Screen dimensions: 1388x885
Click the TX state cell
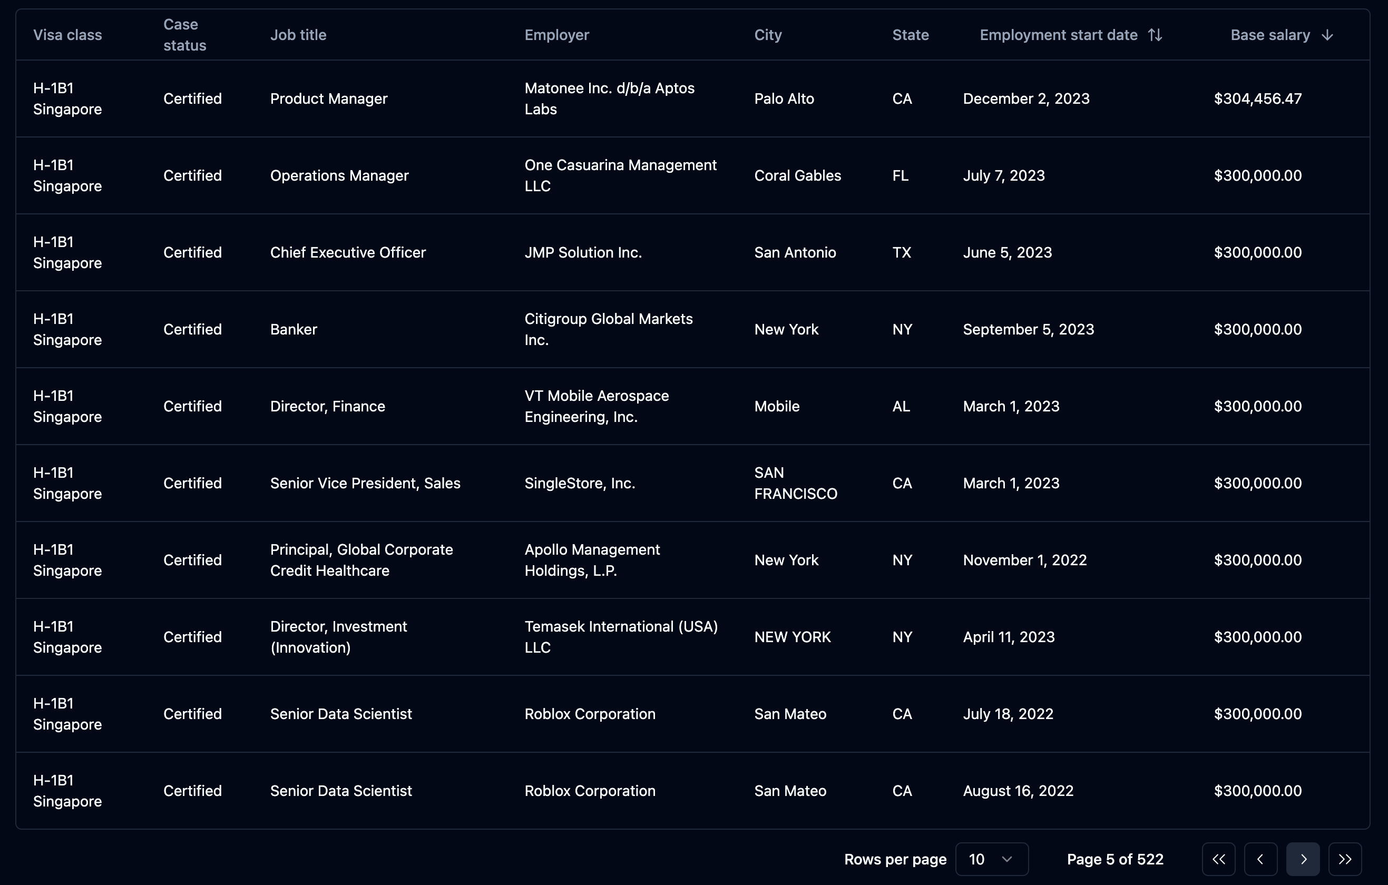click(x=902, y=252)
